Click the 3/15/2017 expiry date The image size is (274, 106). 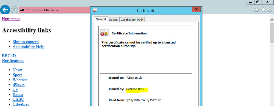[154, 100]
